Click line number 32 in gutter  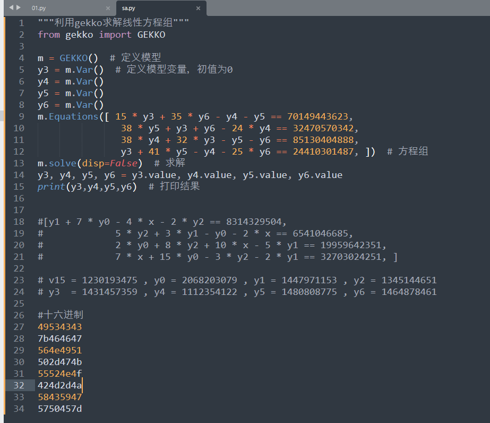(19, 385)
